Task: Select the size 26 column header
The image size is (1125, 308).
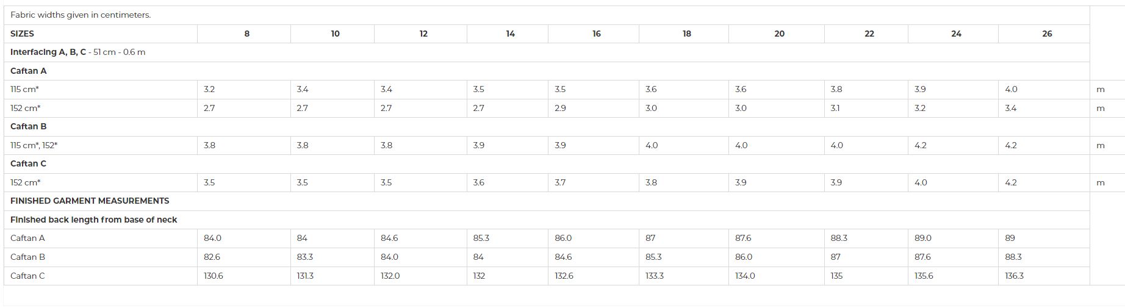Action: pyautogui.click(x=1047, y=34)
